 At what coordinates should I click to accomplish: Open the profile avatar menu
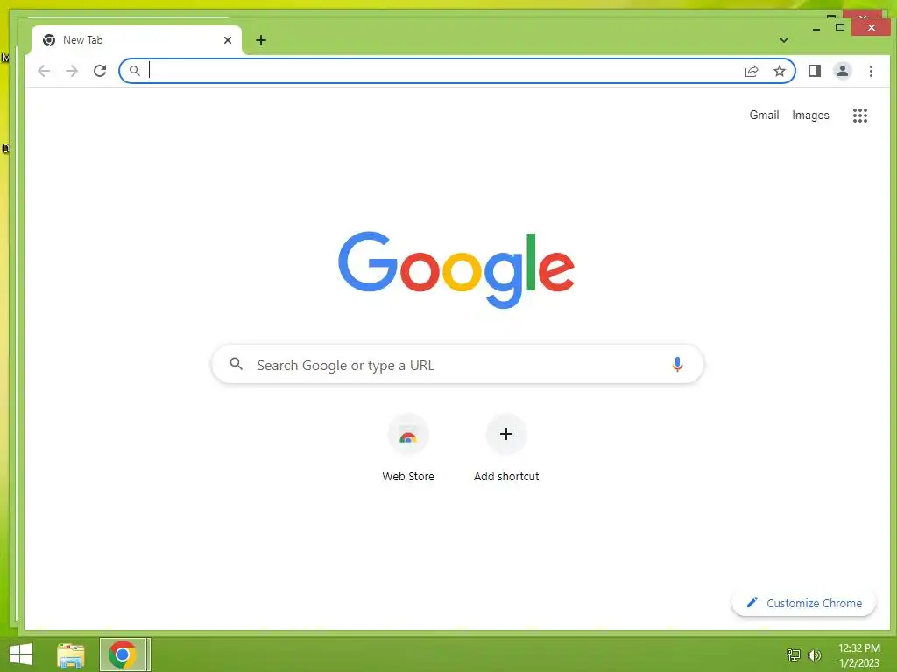pos(842,71)
